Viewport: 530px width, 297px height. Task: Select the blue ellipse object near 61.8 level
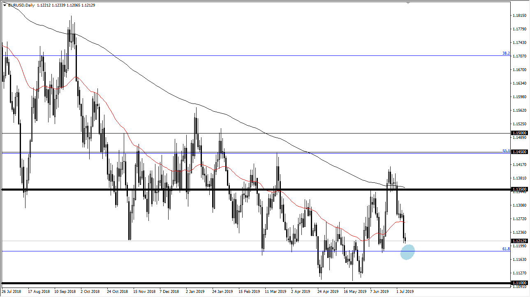click(x=407, y=252)
